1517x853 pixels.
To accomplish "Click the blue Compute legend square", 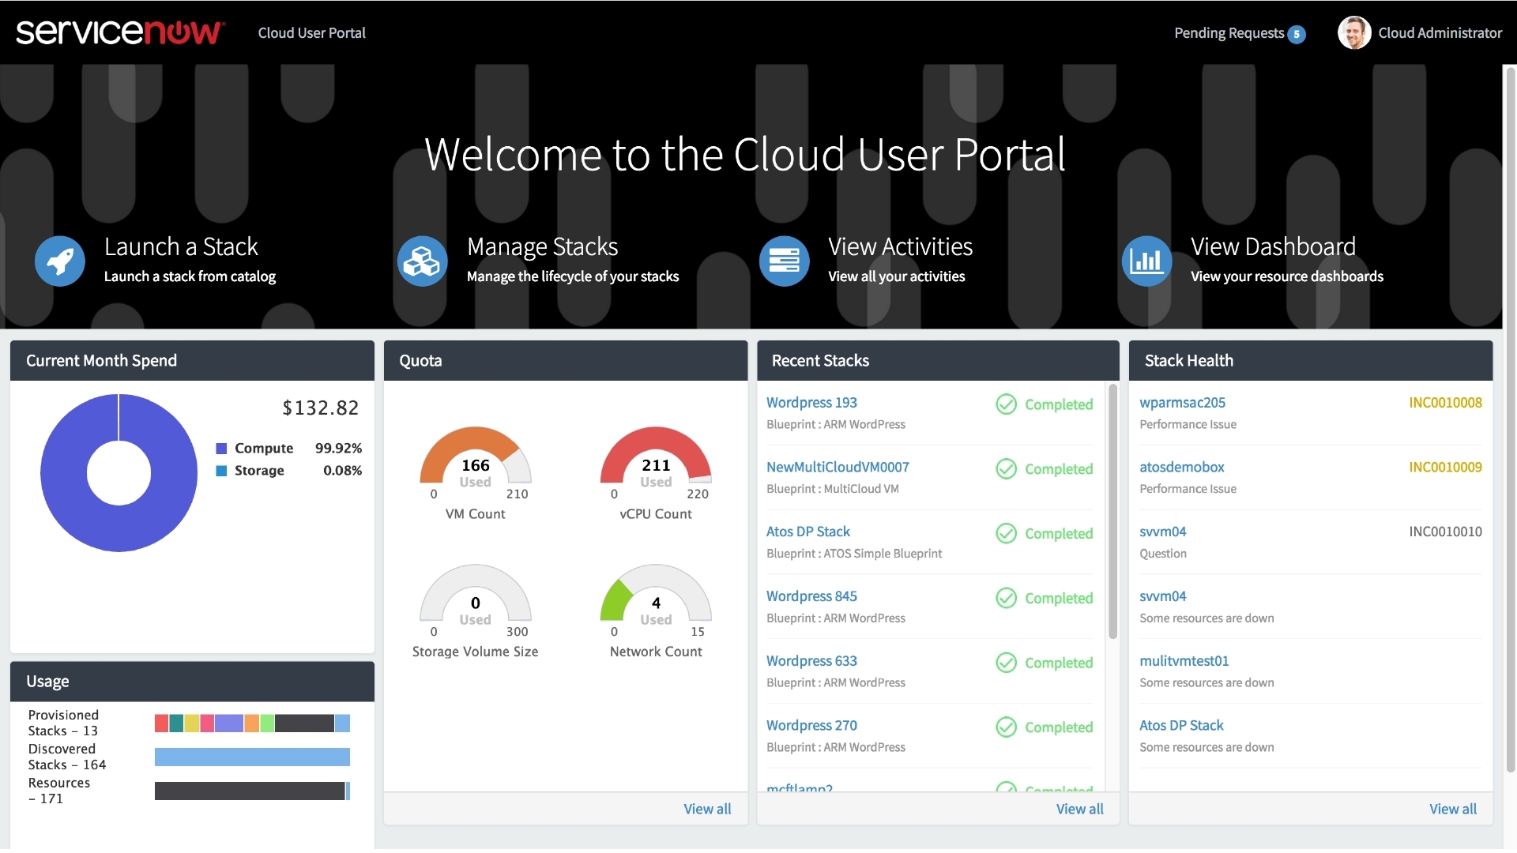I will (x=222, y=449).
